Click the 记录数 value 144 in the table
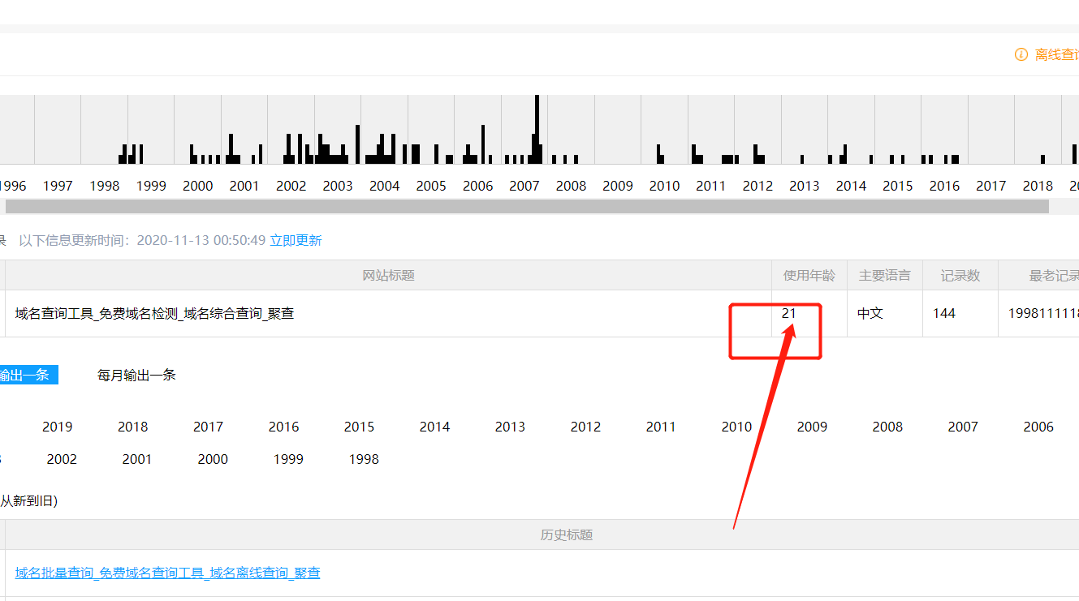This screenshot has height=601, width=1079. tap(944, 312)
